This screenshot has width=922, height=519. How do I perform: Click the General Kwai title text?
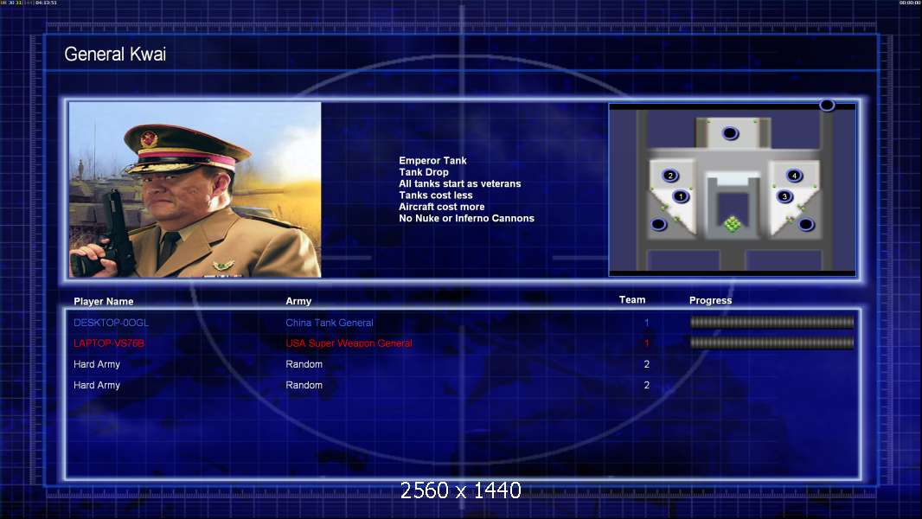coord(115,54)
